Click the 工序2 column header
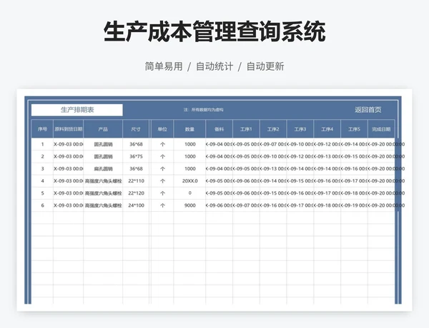Screen dimensions: 429x328 [273, 129]
